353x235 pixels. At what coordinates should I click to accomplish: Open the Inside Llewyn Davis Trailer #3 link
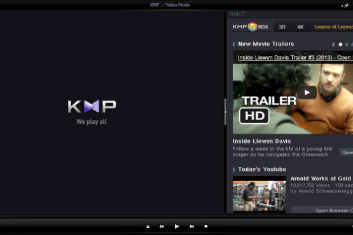295,58
